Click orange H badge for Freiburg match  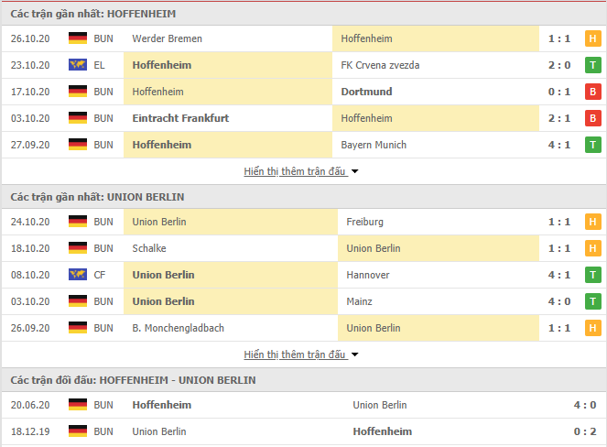tap(592, 222)
